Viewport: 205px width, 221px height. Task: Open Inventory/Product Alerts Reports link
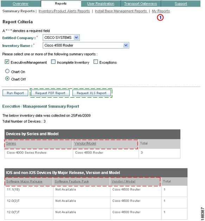coord(64,11)
